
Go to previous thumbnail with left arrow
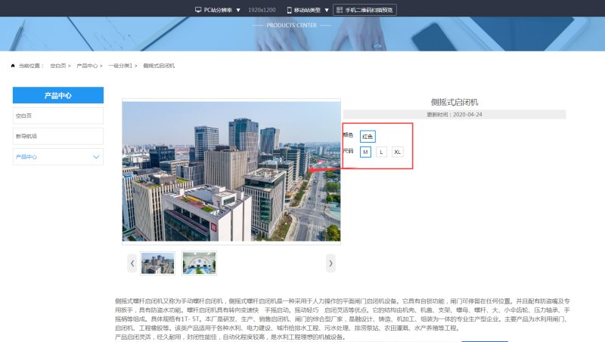click(132, 263)
